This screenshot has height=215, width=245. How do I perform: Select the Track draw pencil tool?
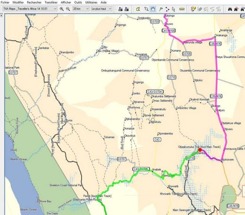(x=193, y=9)
